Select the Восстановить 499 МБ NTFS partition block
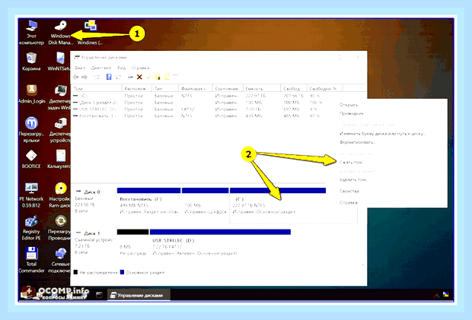472x320 pixels. point(148,205)
